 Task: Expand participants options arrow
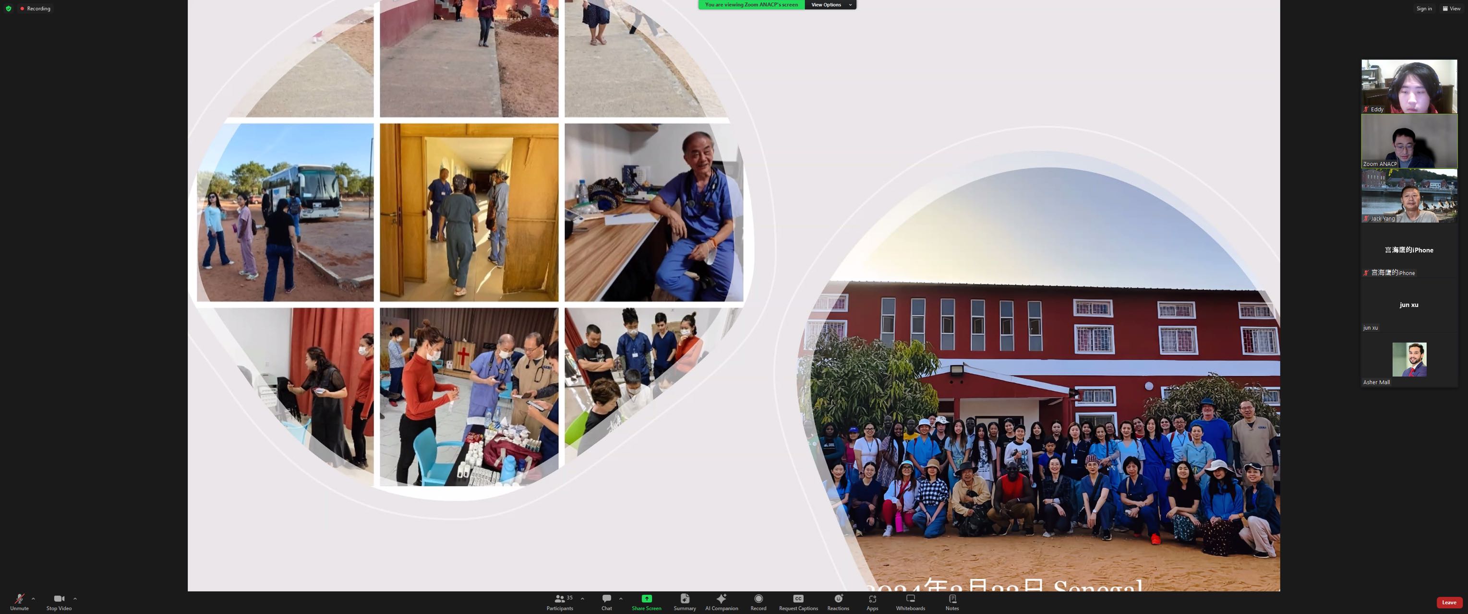pos(582,599)
